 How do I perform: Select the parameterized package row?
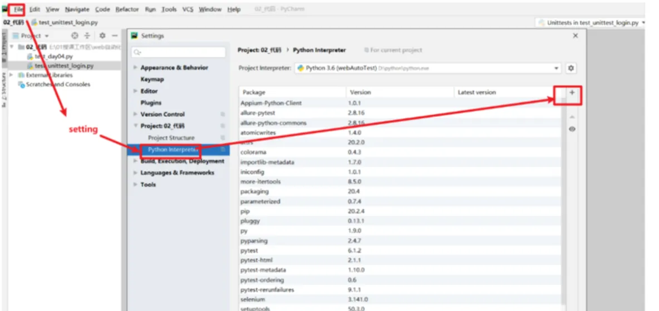400,202
